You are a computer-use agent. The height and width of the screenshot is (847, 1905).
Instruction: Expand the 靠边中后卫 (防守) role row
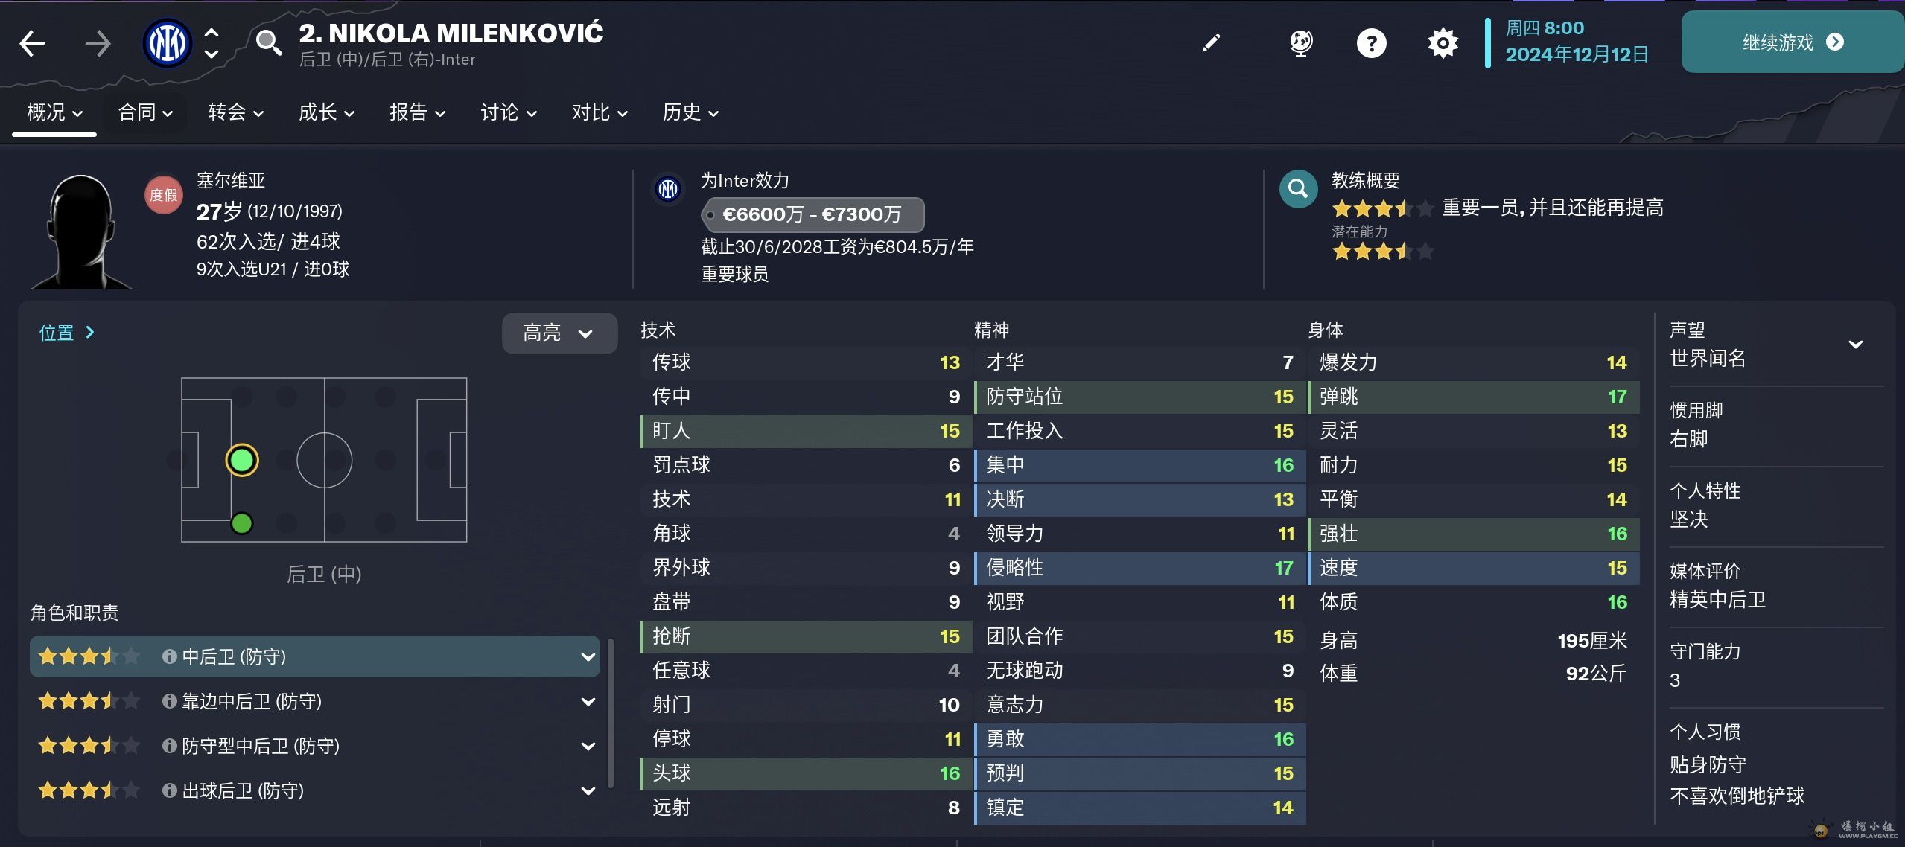[588, 701]
